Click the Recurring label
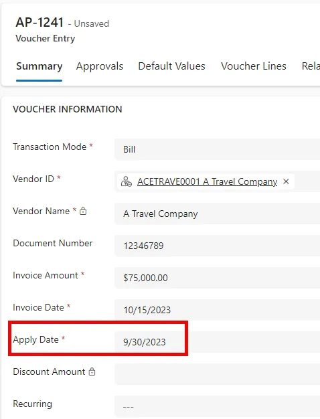Viewport: 320px width, 419px height. pos(32,404)
